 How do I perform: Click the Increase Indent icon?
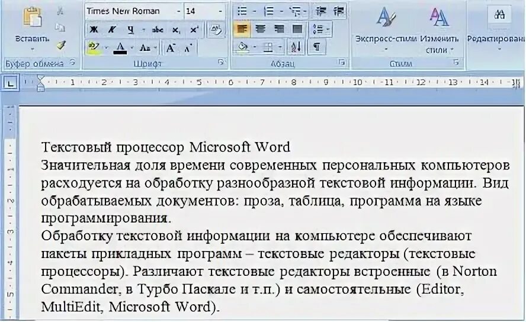(338, 12)
